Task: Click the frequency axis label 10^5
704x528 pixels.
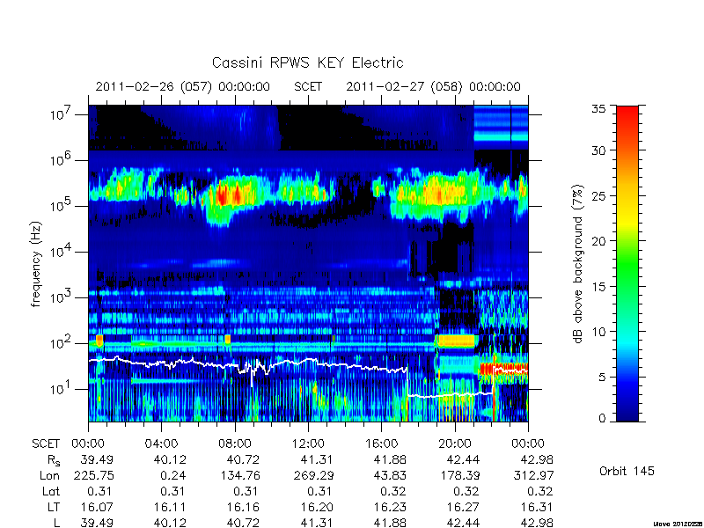Action: [x=62, y=206]
